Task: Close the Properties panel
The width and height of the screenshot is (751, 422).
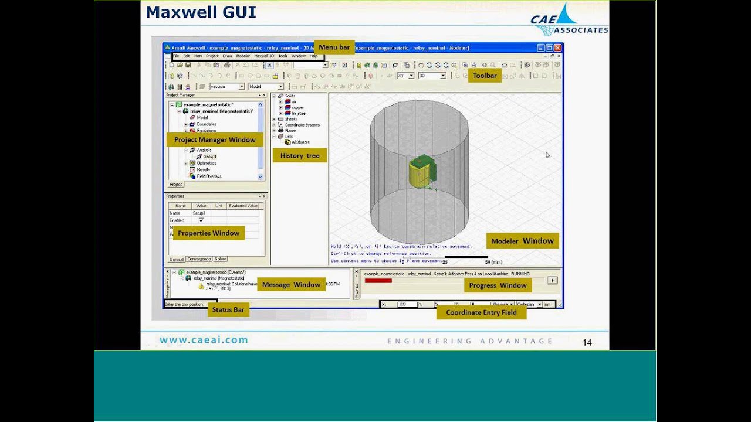Action: (264, 196)
